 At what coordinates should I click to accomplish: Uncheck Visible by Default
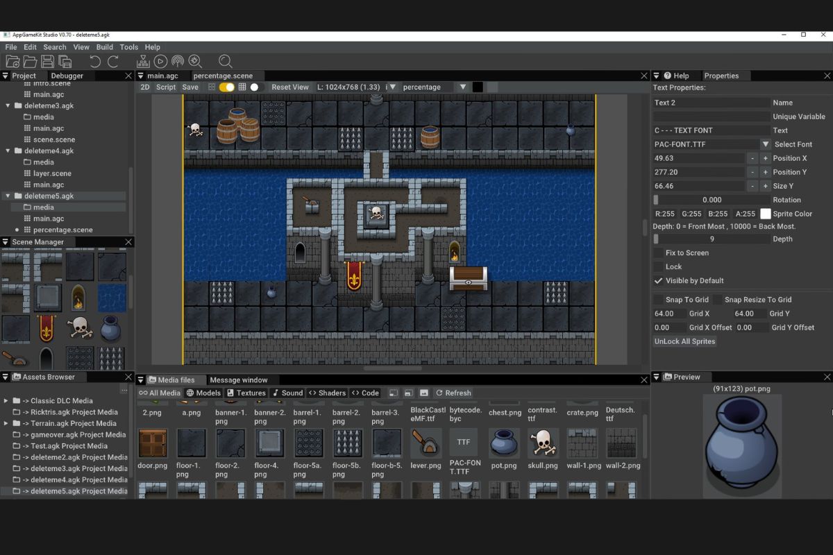(x=657, y=280)
